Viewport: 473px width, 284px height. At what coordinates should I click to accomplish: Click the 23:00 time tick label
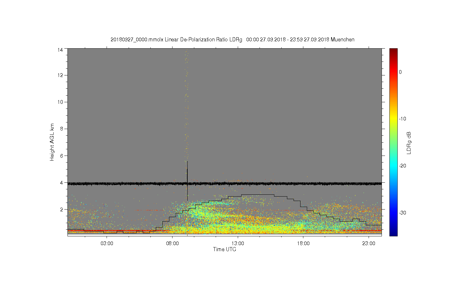click(369, 244)
